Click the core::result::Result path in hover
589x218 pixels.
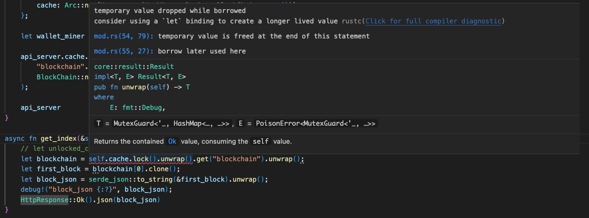134,67
